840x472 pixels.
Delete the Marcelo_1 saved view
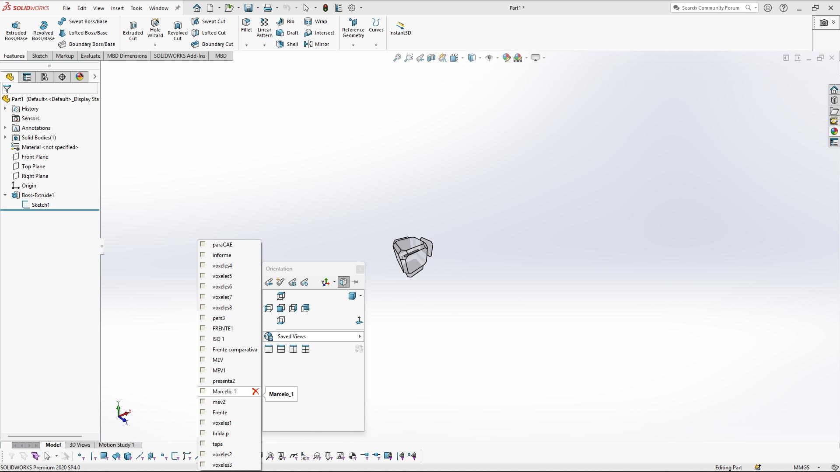click(255, 391)
